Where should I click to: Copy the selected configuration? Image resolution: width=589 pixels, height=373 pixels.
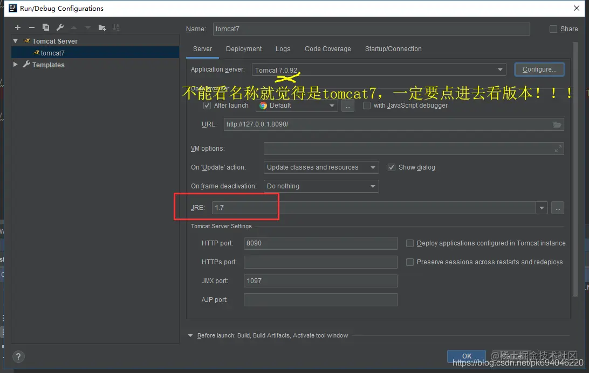(x=46, y=27)
